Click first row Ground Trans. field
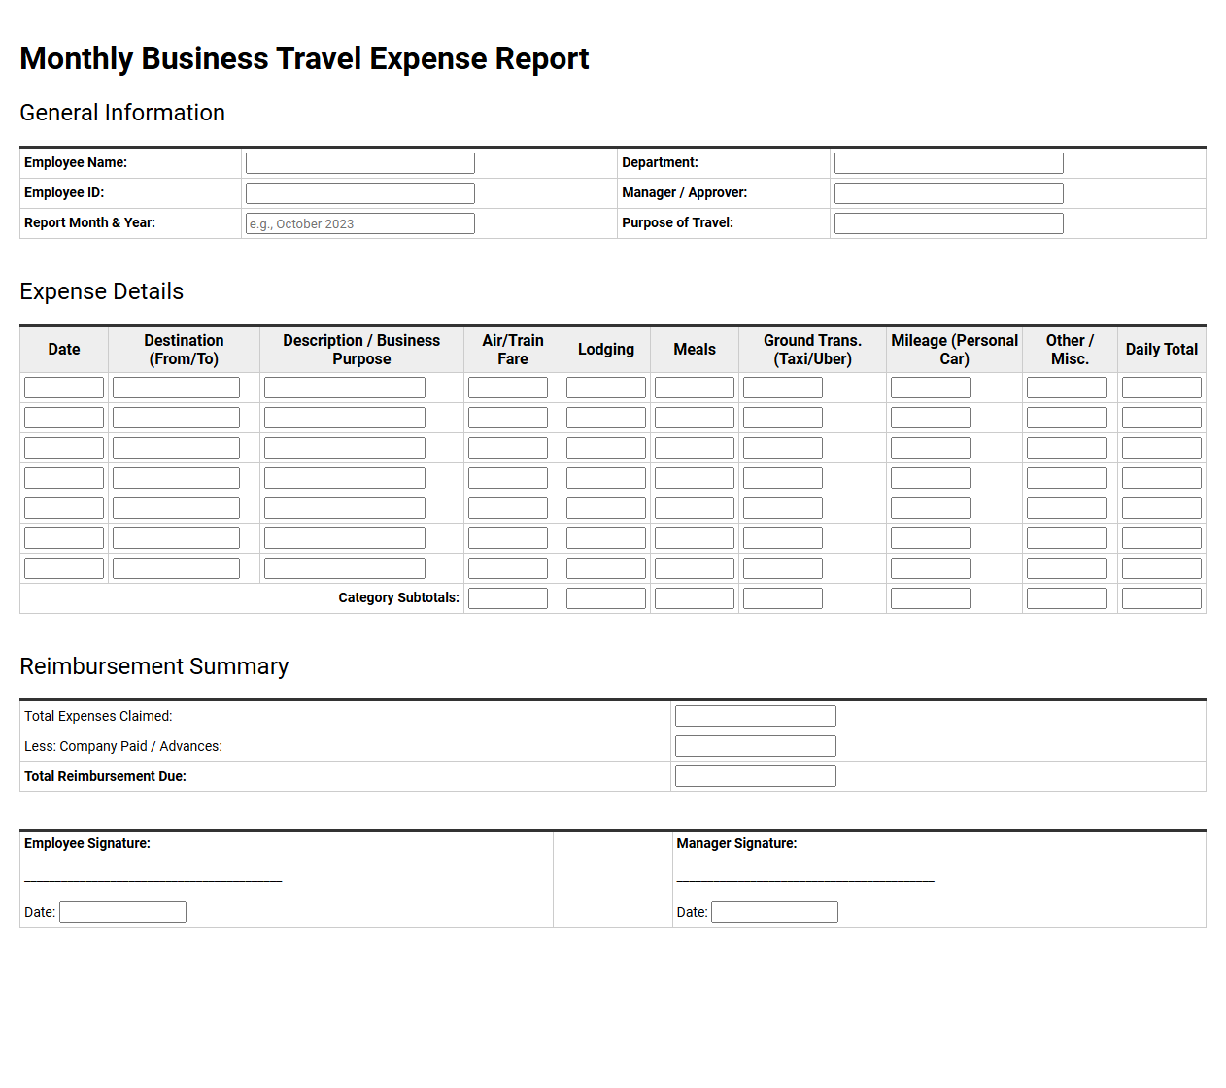 783,388
